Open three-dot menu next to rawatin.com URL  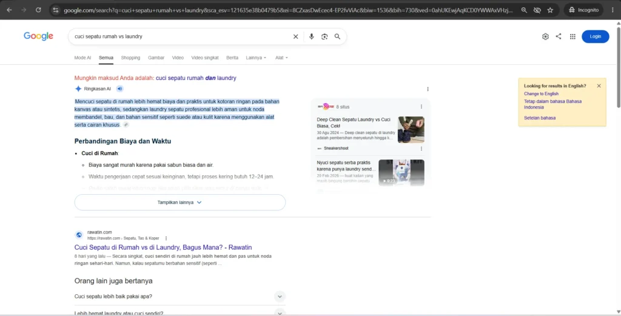click(166, 238)
